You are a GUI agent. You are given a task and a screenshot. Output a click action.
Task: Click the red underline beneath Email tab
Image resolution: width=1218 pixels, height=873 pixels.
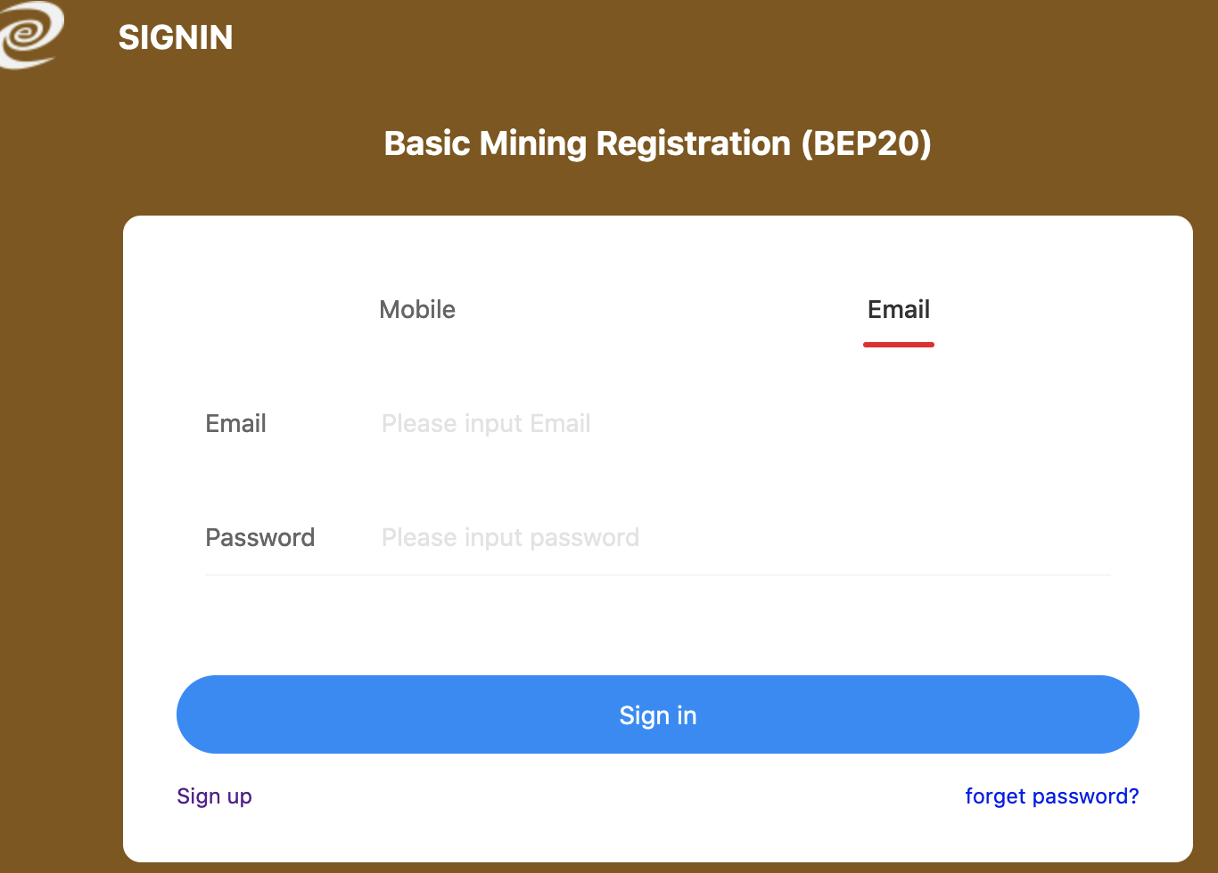[x=899, y=345]
